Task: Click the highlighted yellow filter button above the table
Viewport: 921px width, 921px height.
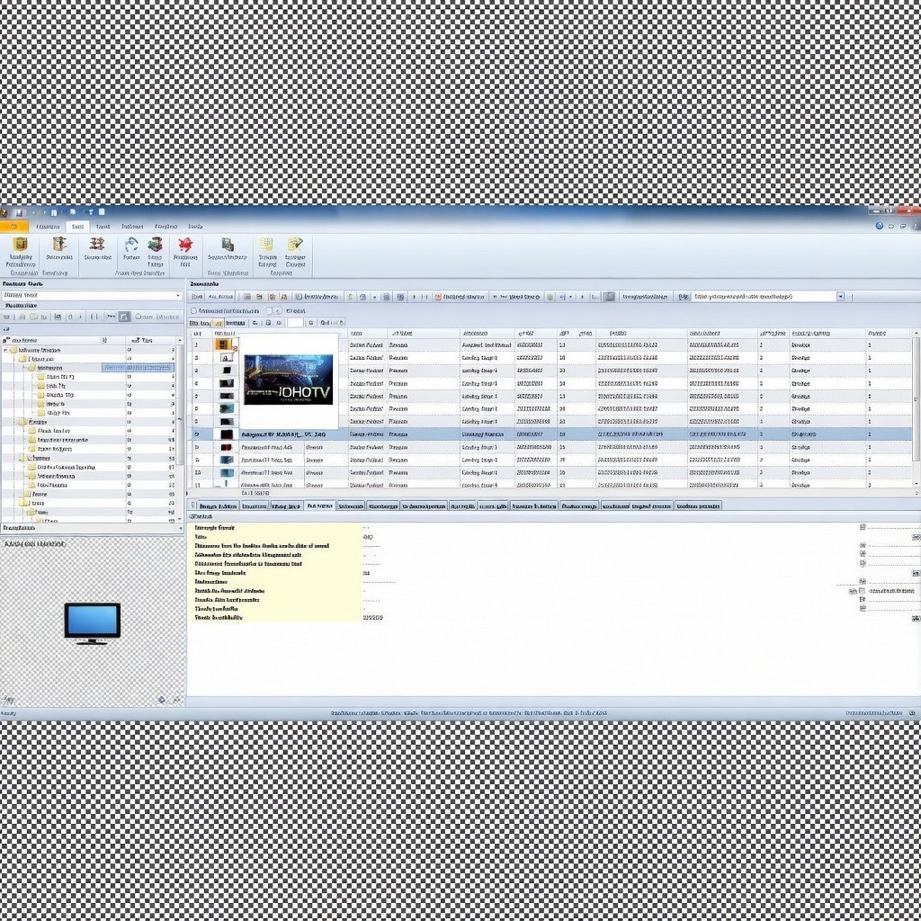Action: tap(218, 323)
